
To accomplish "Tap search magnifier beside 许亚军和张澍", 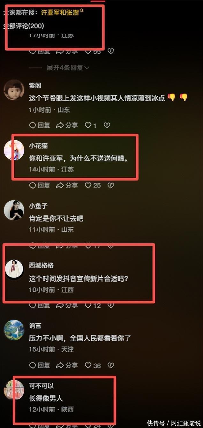I will pos(82,11).
